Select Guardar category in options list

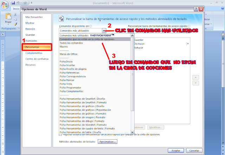coord(30,35)
